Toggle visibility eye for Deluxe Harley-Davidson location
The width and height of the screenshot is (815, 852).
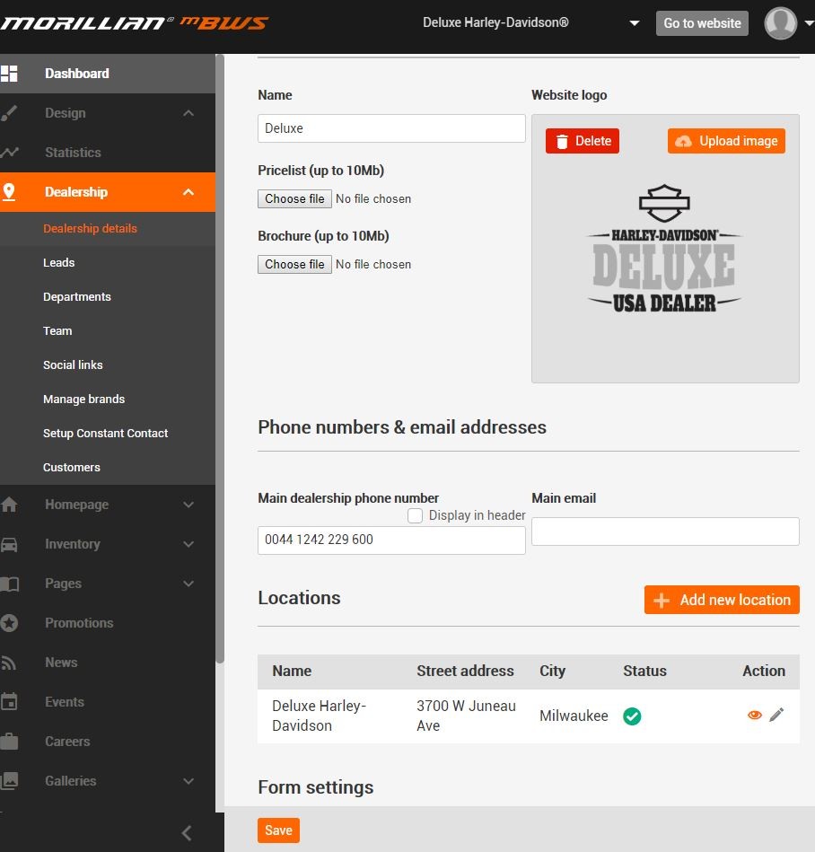[x=754, y=715]
